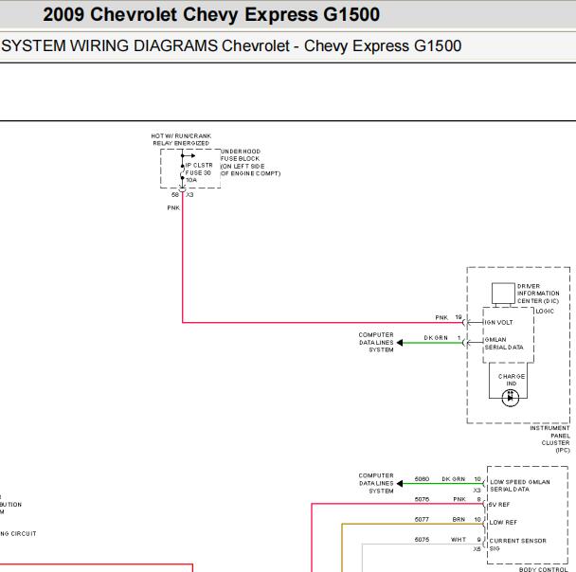Image resolution: width=576 pixels, height=572 pixels.
Task: Click circuit number 5075
Action: point(422,540)
